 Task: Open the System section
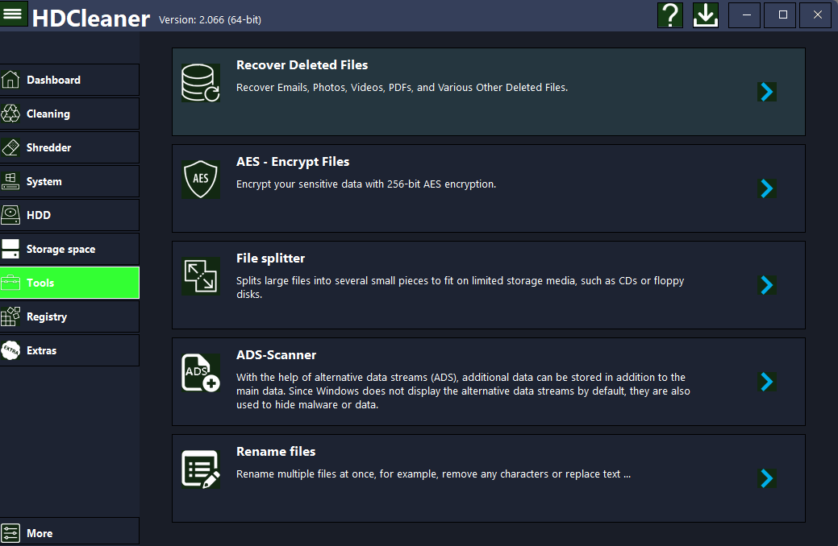pos(69,181)
